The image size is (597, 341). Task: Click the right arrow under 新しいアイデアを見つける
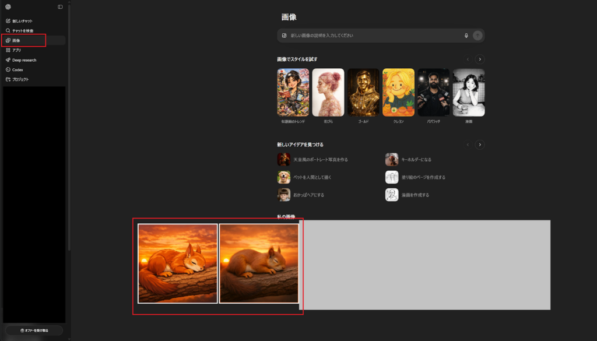(x=479, y=144)
